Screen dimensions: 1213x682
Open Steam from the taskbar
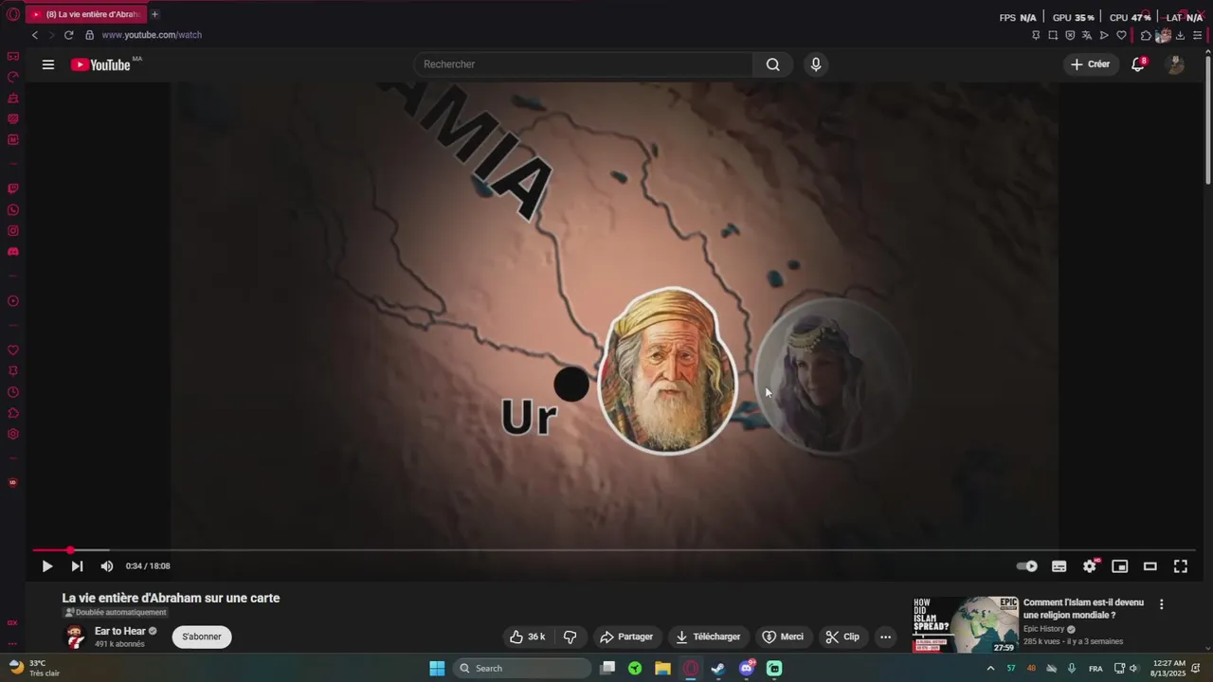click(718, 668)
